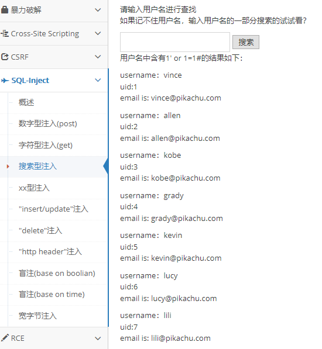
Task: Click the text "uid:6"
Action: (129, 287)
